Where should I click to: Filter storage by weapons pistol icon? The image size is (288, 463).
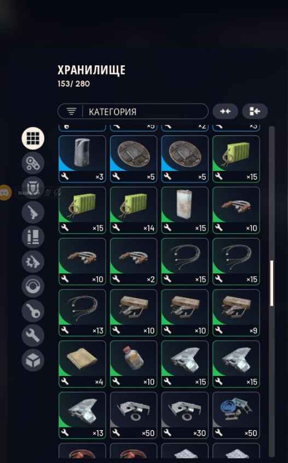coord(33,212)
